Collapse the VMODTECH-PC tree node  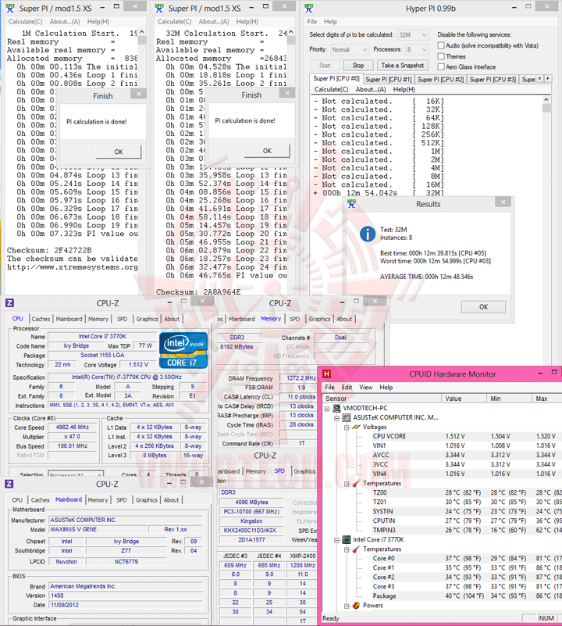[x=327, y=409]
